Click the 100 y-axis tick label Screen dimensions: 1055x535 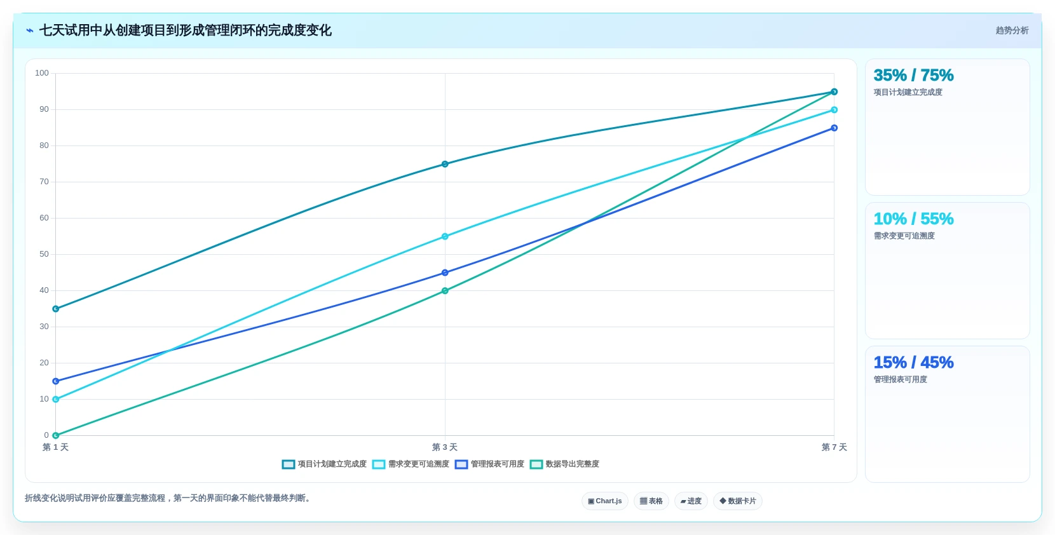tap(42, 73)
